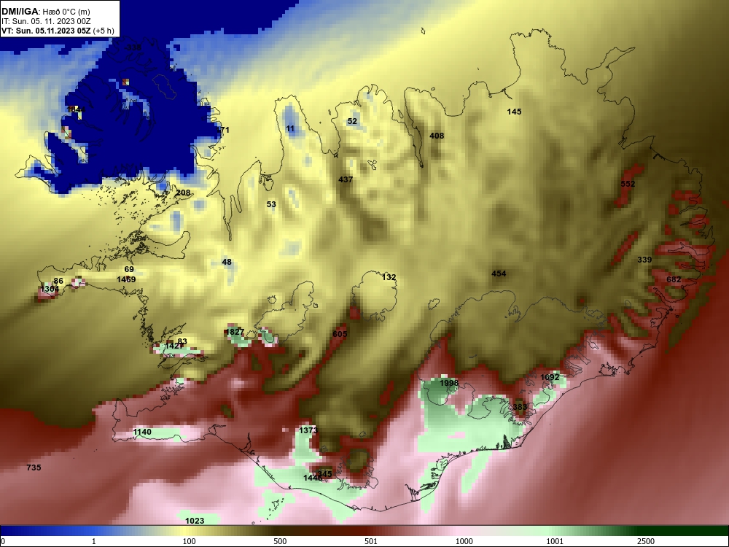This screenshot has width=729, height=547.
Task: Click the map value 86
Action: (58, 281)
